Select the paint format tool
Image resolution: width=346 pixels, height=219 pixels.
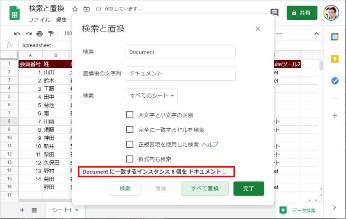pos(51,34)
